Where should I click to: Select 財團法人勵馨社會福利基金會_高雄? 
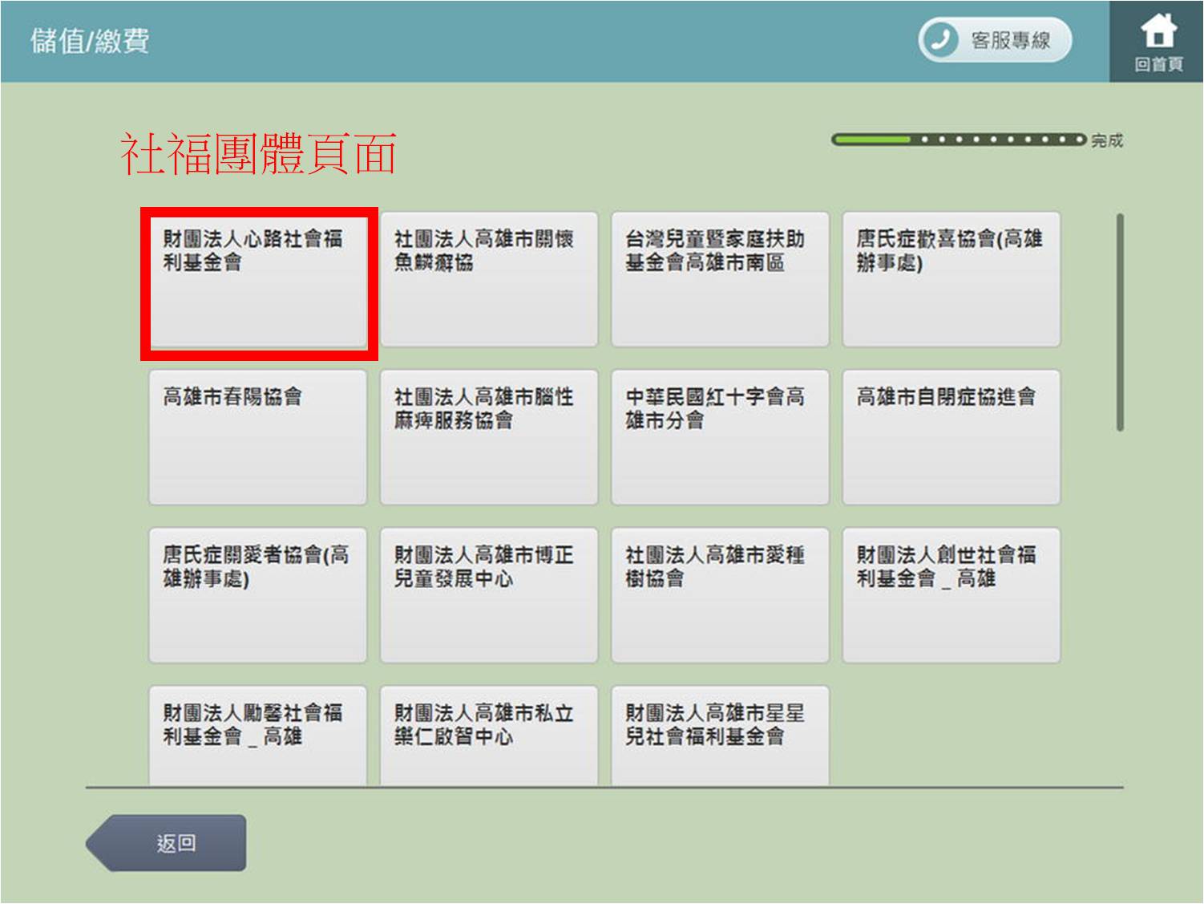point(258,736)
